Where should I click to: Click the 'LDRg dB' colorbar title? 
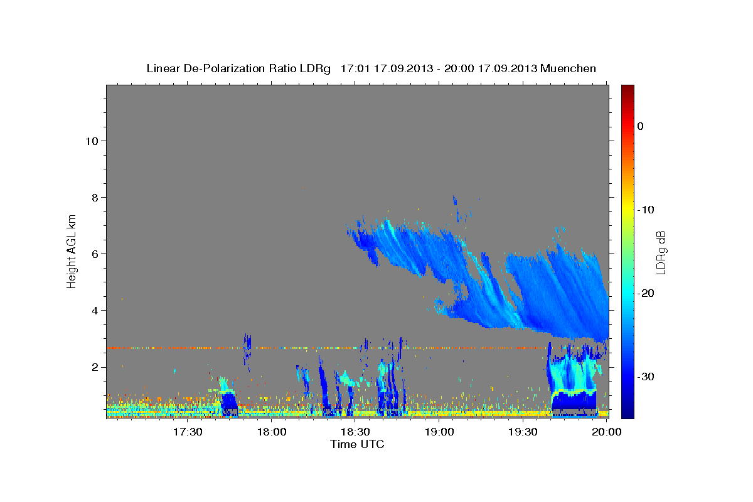tap(661, 252)
